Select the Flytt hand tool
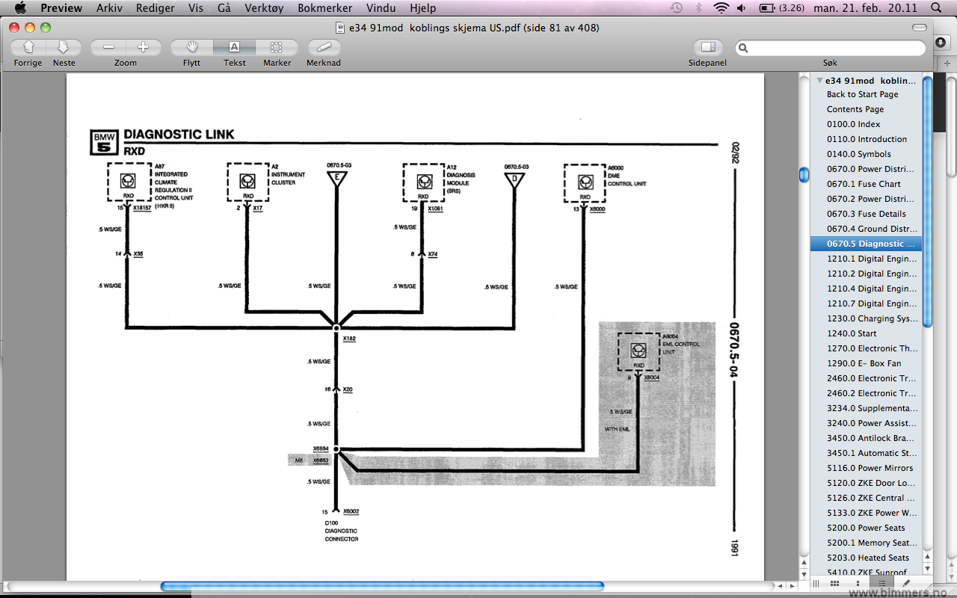The height and width of the screenshot is (598, 957). click(x=191, y=47)
